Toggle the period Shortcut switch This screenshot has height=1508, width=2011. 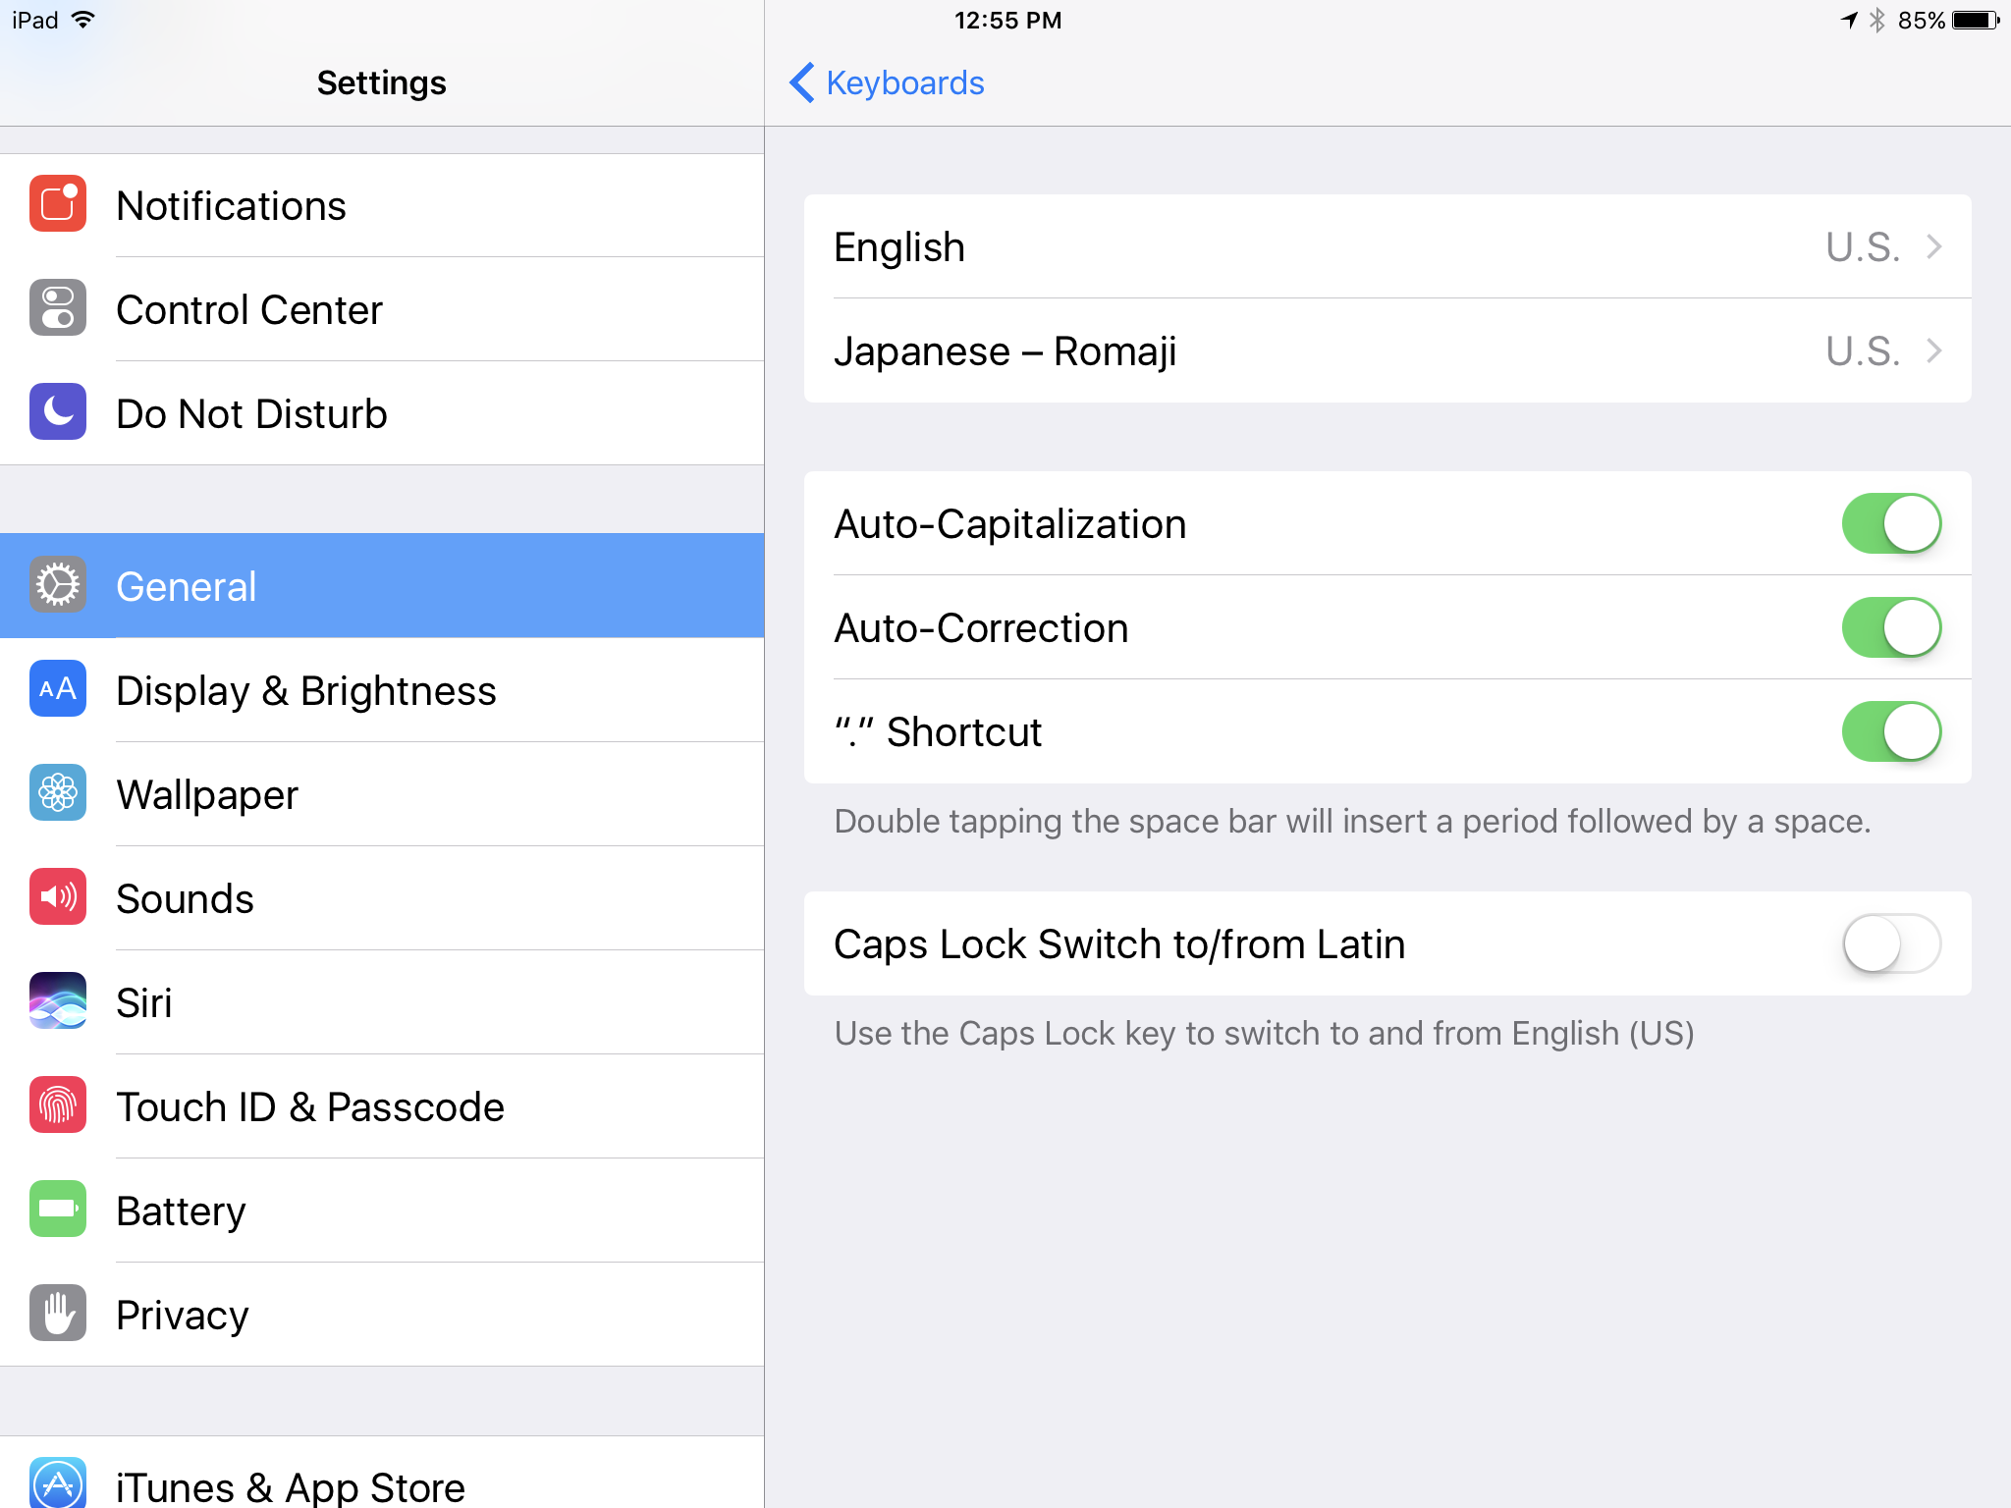point(1890,732)
